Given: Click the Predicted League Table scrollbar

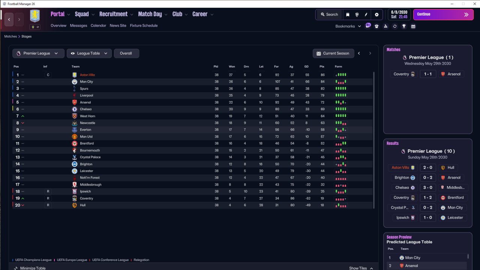Looking at the screenshot, I should pyautogui.click(x=468, y=257).
